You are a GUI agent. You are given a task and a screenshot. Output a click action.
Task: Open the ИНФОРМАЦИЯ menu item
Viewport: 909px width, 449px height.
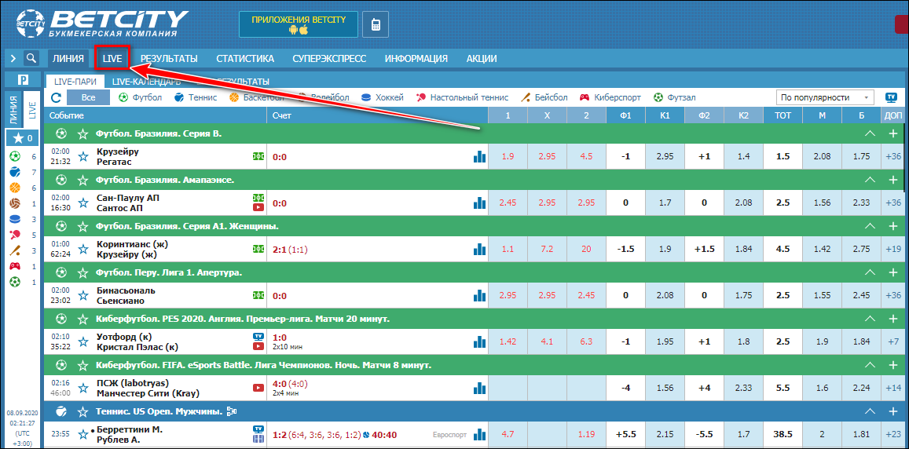pyautogui.click(x=416, y=59)
